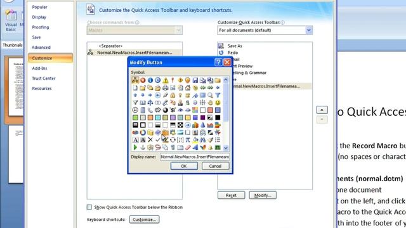Open the Customize Quick Access Toolbar dropdown
Screen dimensions: 406x228
(x=309, y=30)
